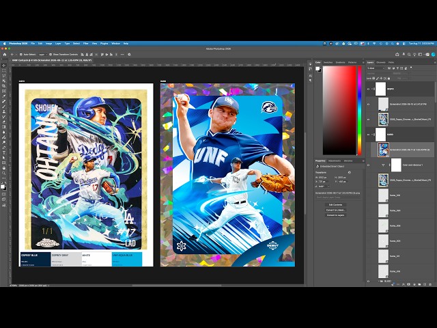This screenshot has width=437, height=328.
Task: Open the Apple menu
Action: (4, 44)
